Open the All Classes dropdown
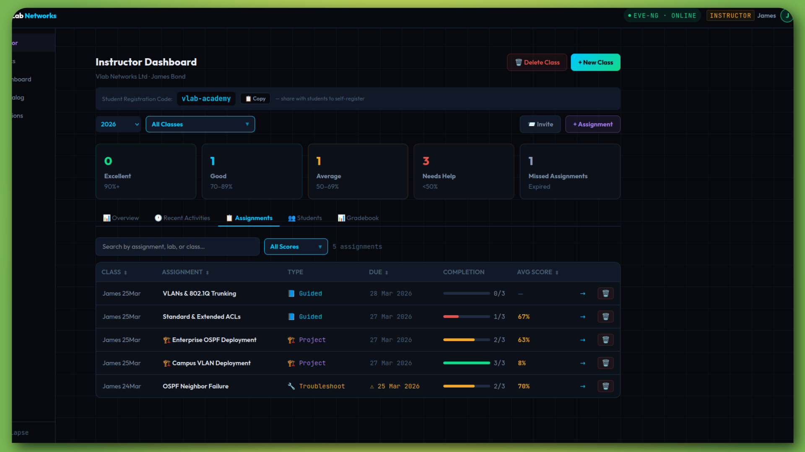 [200, 124]
